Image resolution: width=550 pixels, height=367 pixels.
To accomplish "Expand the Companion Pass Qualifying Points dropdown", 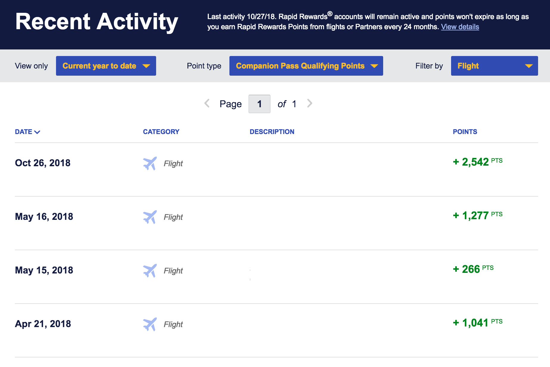I will [x=306, y=66].
